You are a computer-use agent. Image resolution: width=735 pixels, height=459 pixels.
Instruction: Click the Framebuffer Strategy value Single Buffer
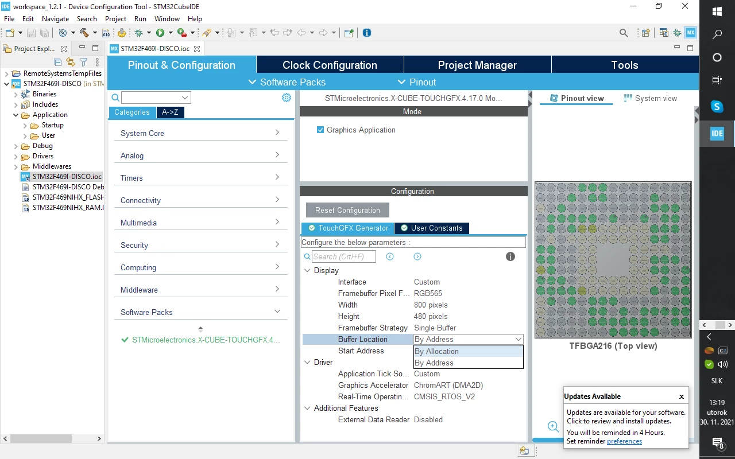click(x=435, y=328)
